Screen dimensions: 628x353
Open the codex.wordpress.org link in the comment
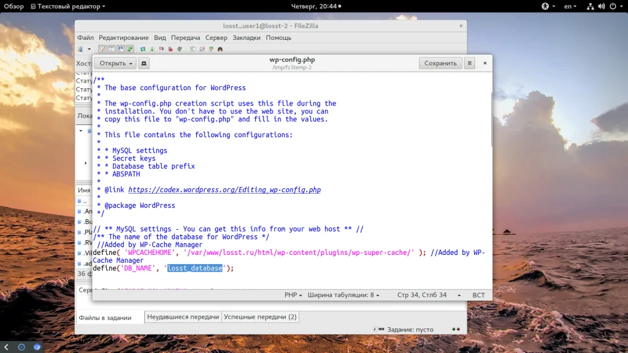(x=224, y=190)
